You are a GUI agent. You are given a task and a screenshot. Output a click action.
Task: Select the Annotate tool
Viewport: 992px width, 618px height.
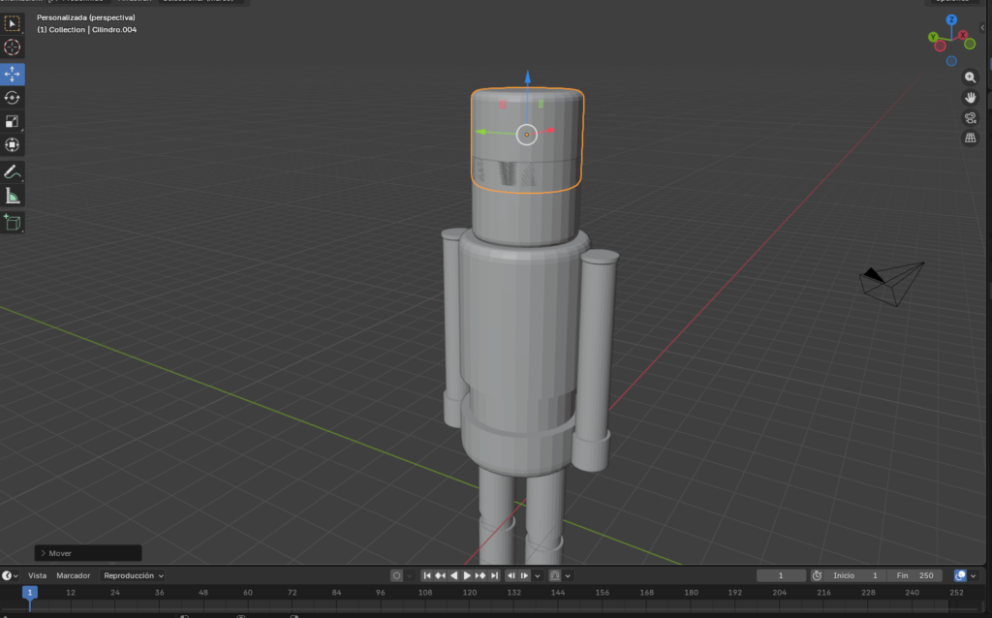tap(13, 171)
